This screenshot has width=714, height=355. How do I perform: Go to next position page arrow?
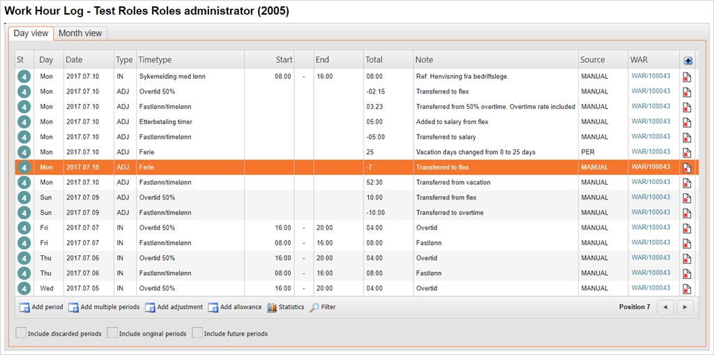[685, 308]
